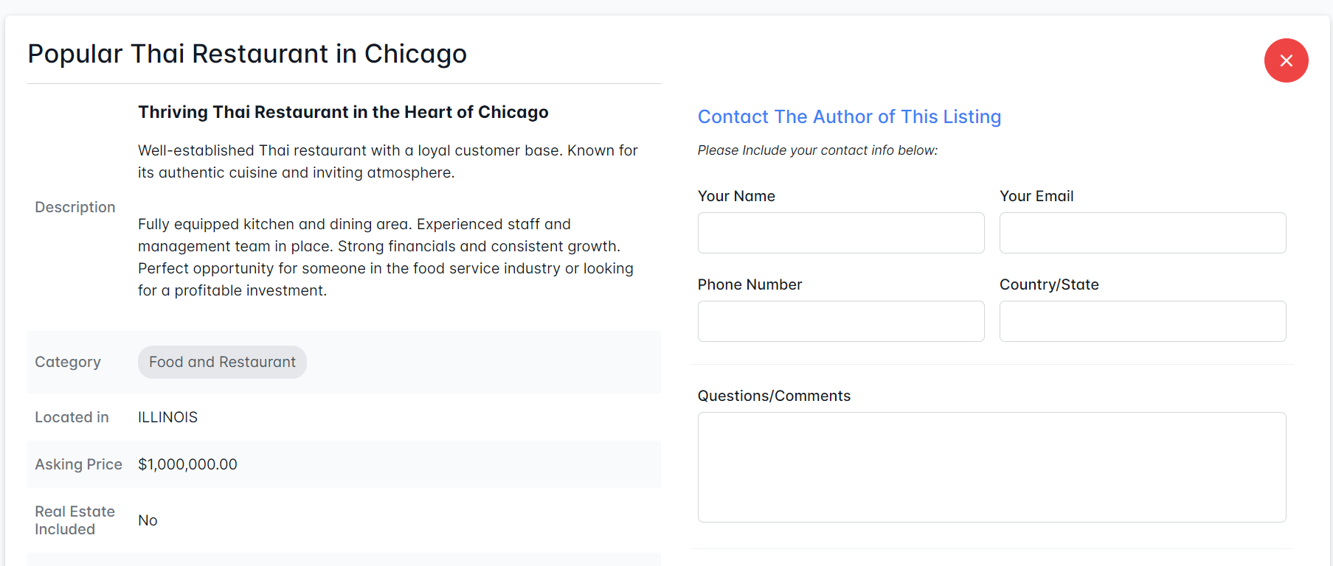
Task: Click the Questions/Comments text area
Action: tap(991, 467)
